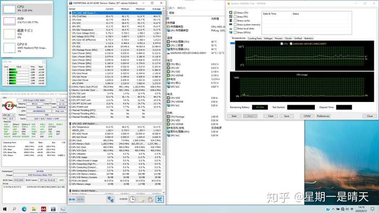Select the CPU Package Power row in HWiNFO
This screenshot has height=213, width=379.
(115, 50)
